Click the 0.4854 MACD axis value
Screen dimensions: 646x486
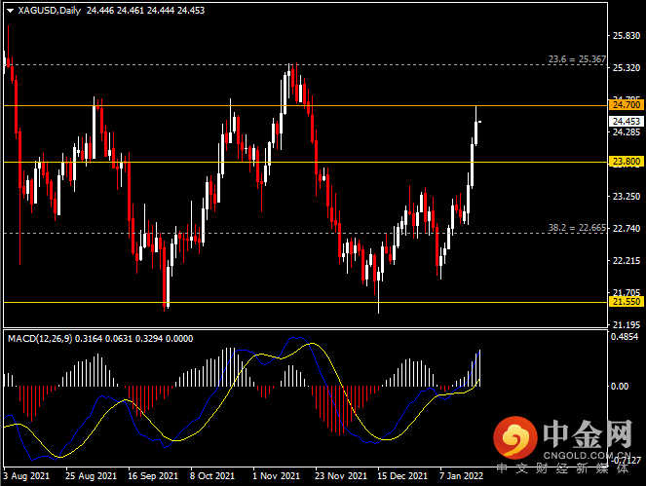[x=625, y=337]
